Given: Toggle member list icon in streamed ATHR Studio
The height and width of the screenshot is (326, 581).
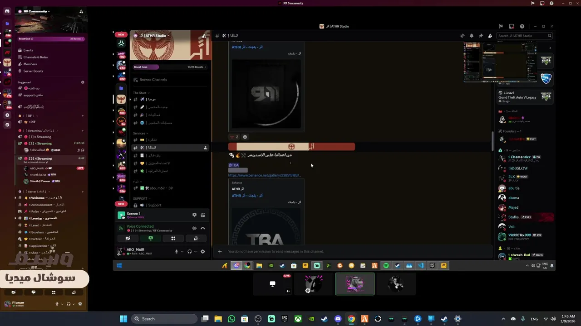Looking at the screenshot, I should coord(490,36).
